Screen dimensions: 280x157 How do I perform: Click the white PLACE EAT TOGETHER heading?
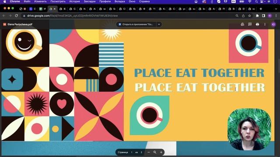tap(199, 87)
